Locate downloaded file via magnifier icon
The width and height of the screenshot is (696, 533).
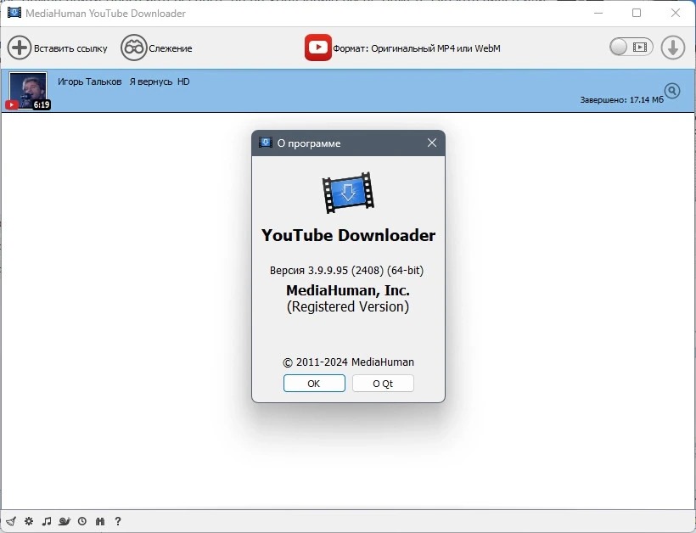pyautogui.click(x=672, y=91)
